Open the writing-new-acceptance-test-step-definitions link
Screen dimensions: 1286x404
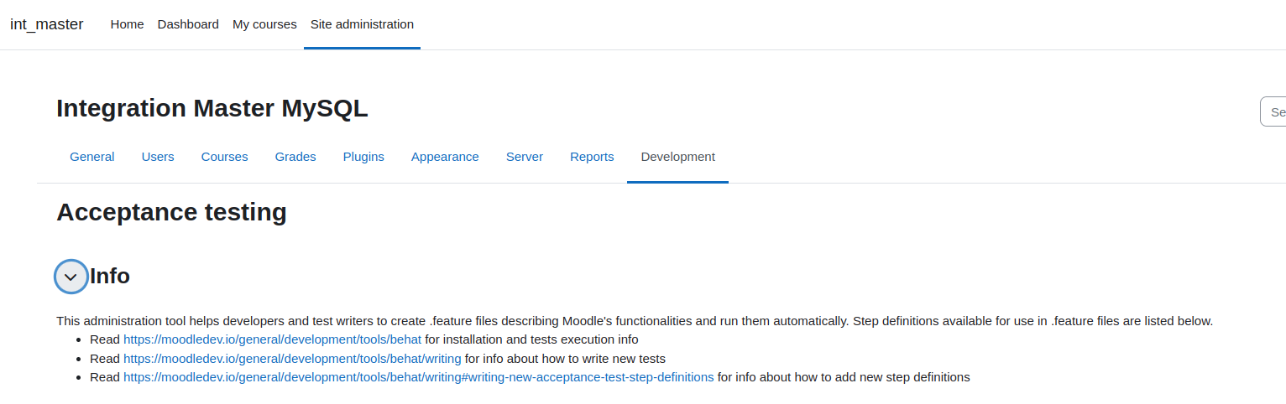[x=418, y=377]
